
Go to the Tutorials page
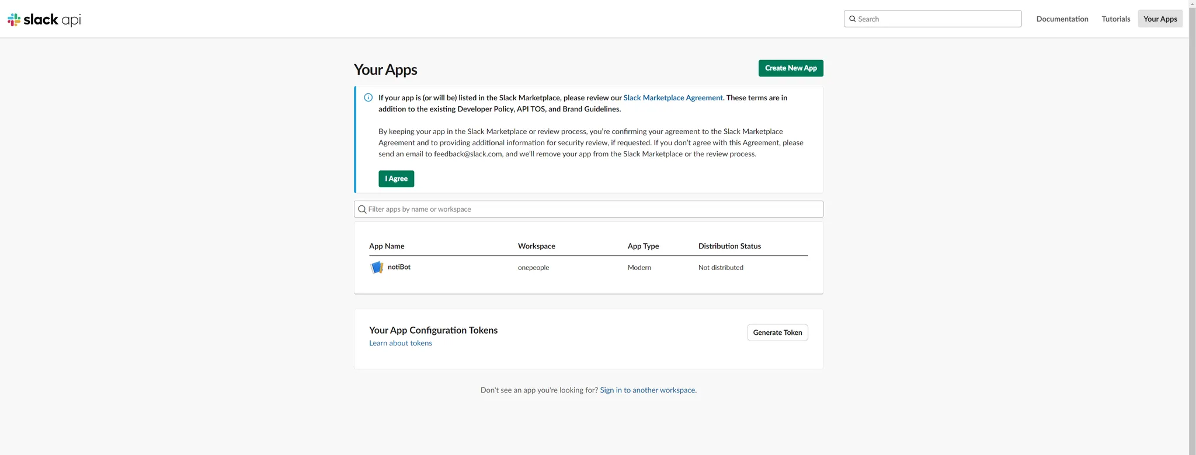(x=1115, y=19)
